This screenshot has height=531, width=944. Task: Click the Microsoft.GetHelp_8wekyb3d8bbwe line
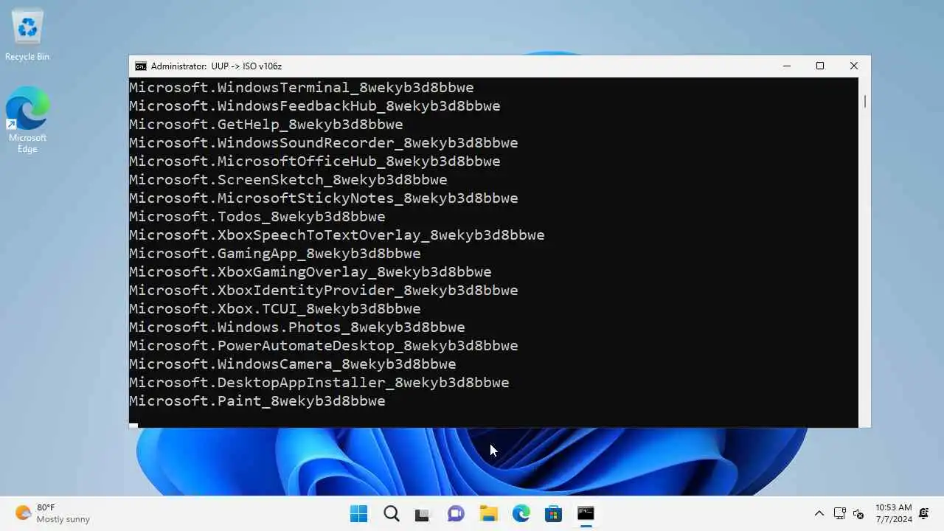pos(266,125)
